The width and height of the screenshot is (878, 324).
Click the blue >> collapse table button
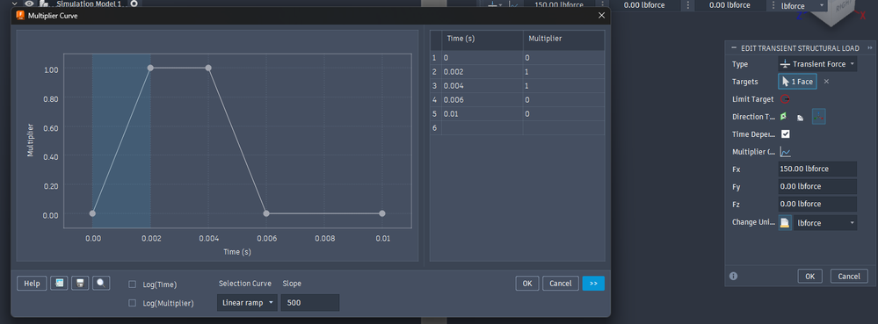coord(593,283)
